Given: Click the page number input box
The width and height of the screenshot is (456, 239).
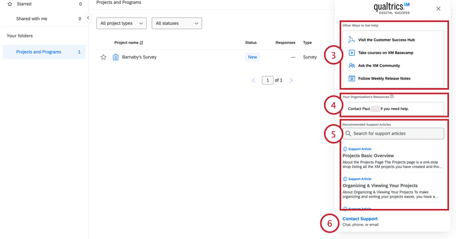Looking at the screenshot, I should [x=268, y=80].
